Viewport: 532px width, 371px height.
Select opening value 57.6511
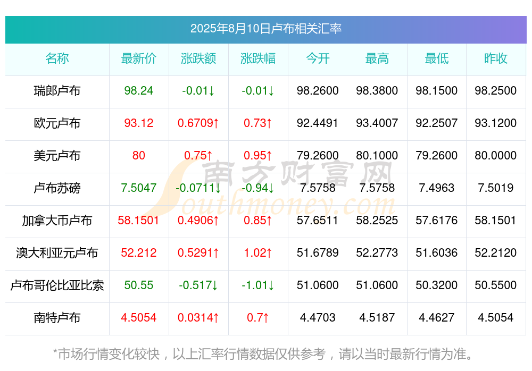(x=318, y=220)
